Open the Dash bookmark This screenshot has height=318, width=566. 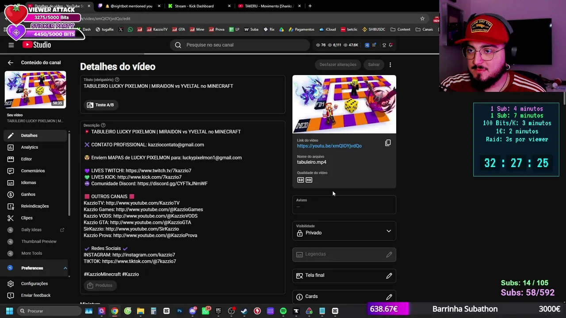pyautogui.click(x=84, y=30)
